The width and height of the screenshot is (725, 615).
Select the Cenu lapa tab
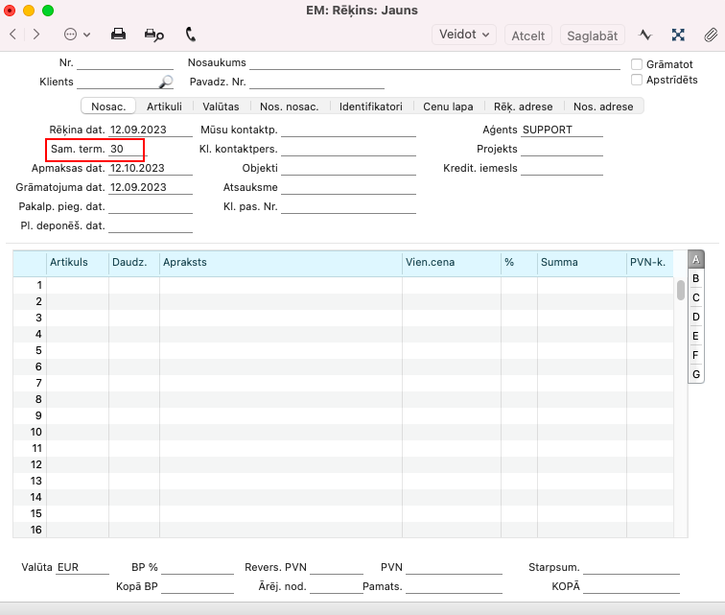click(x=448, y=106)
